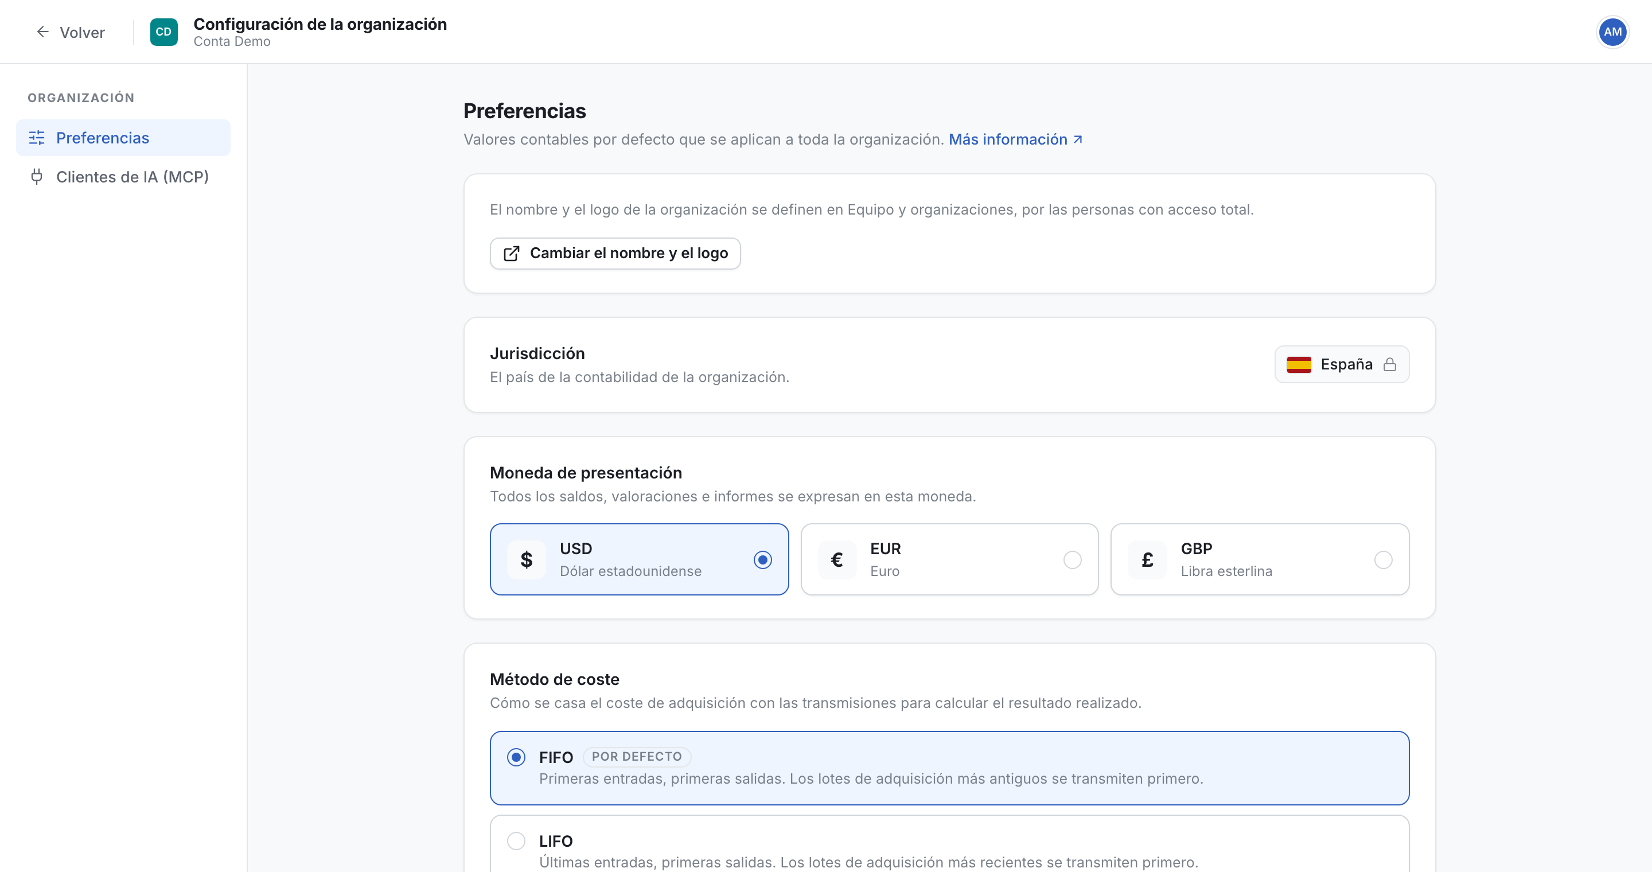Click the back arrow icon next to Volver

(x=42, y=32)
